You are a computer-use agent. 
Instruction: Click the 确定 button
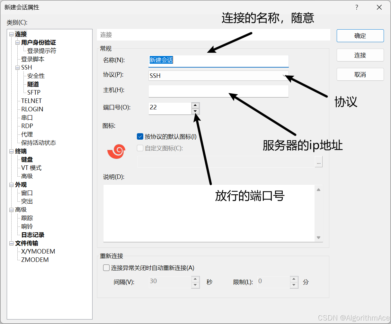[360, 36]
